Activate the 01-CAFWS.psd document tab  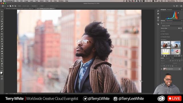(46, 9)
